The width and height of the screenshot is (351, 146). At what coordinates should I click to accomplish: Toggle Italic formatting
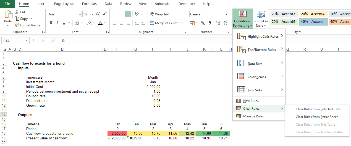pos(57,23)
